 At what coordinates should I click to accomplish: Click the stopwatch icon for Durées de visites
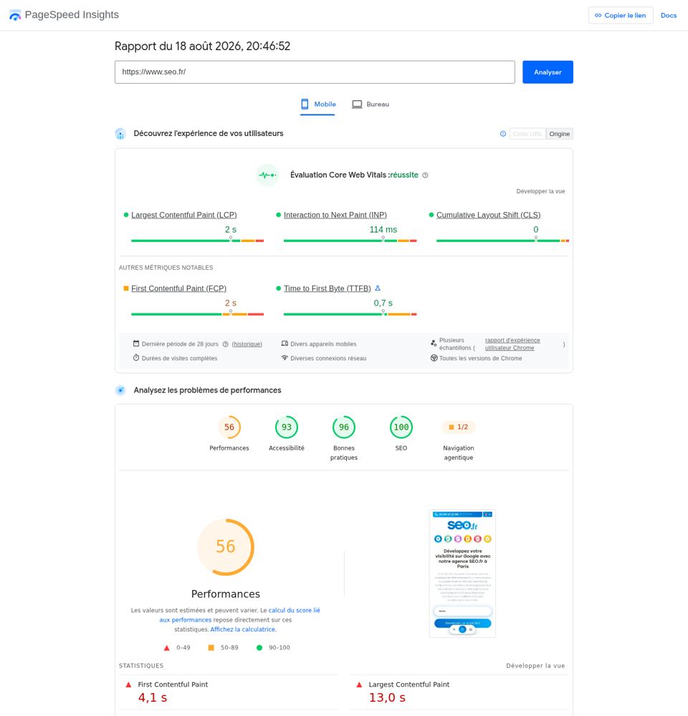click(x=136, y=357)
